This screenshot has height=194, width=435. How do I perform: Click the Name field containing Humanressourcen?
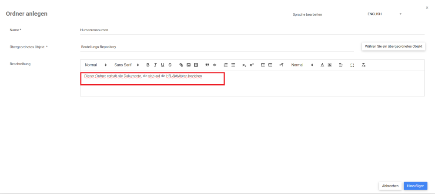tap(252, 30)
